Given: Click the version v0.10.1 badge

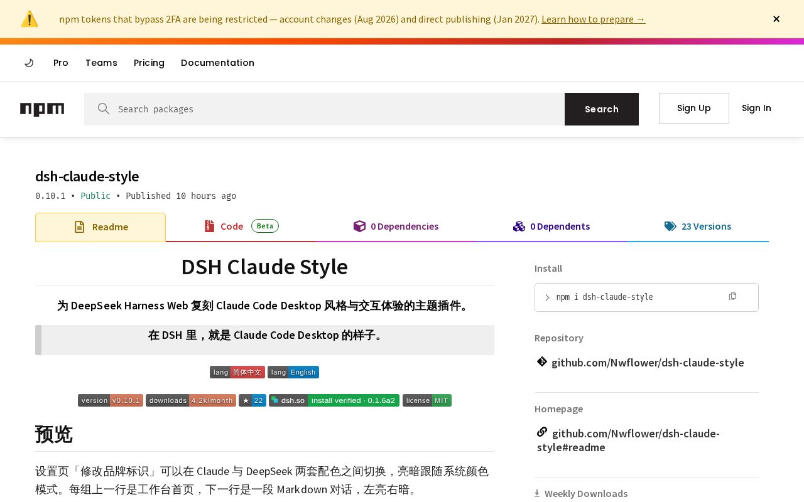Looking at the screenshot, I should [x=111, y=400].
